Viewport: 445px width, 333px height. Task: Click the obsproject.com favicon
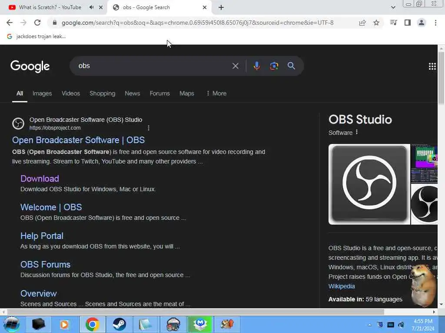(x=18, y=124)
